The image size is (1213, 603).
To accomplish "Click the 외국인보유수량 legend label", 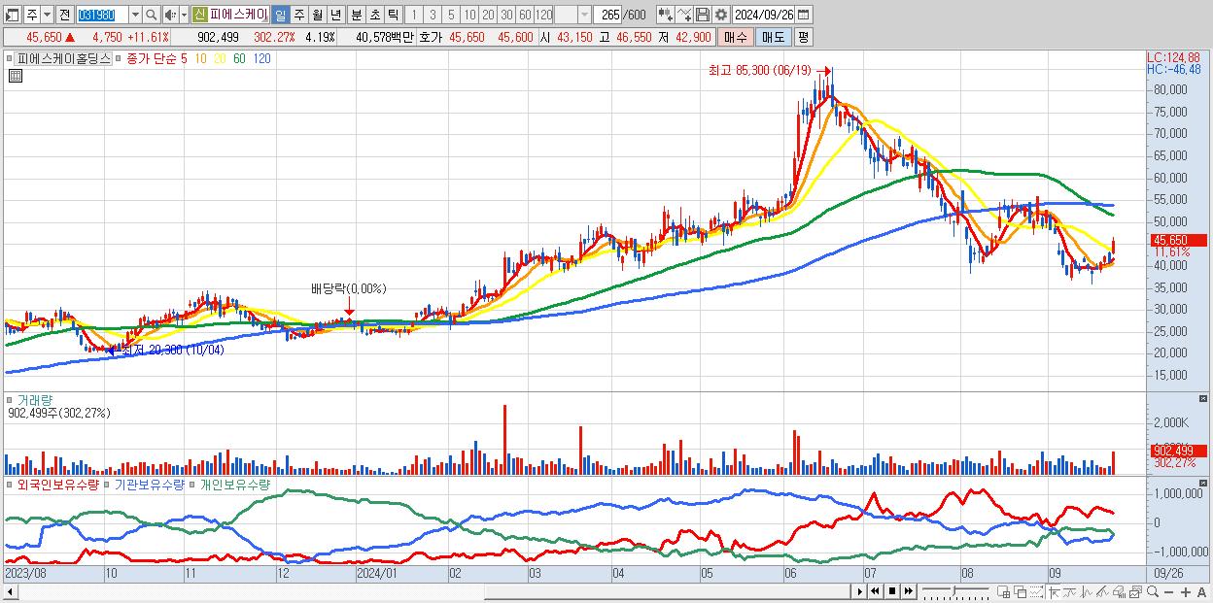I will [x=58, y=484].
